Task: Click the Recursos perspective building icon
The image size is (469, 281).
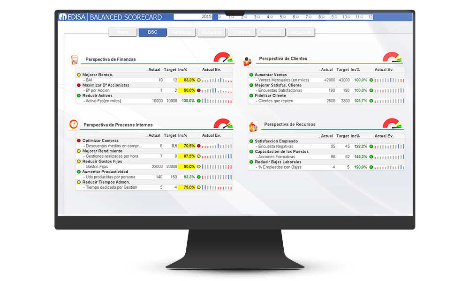Action: [253, 126]
